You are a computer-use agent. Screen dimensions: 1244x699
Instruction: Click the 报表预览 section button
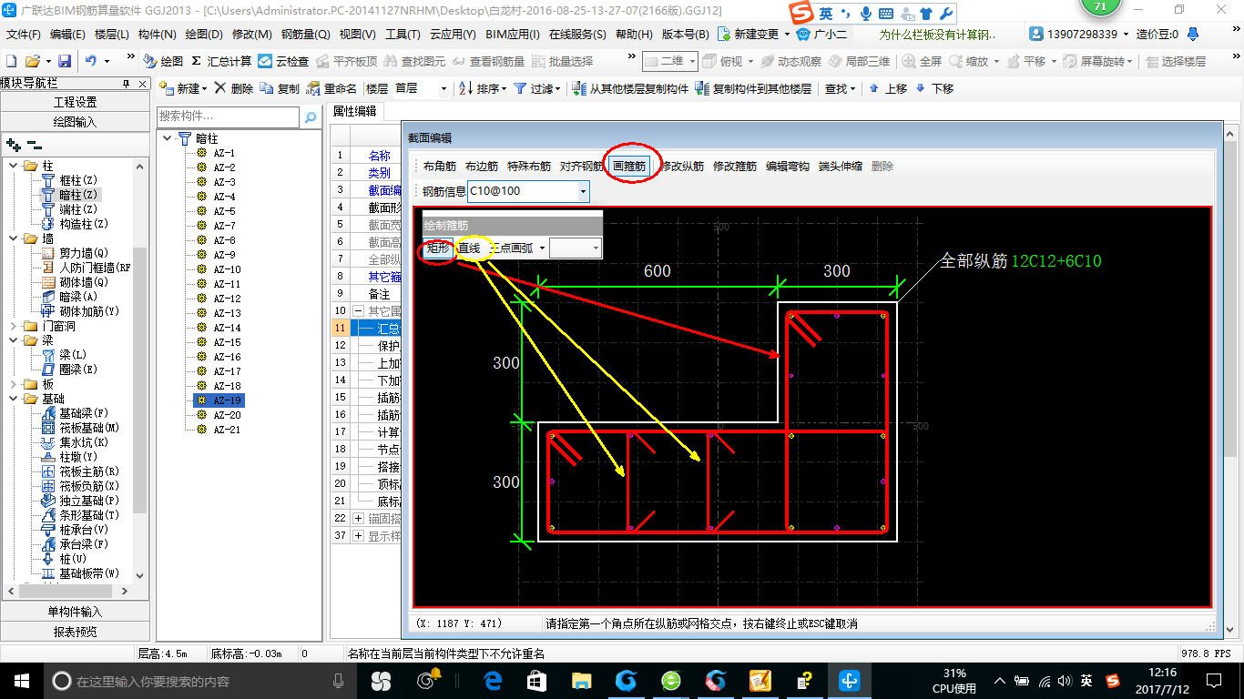tap(75, 632)
